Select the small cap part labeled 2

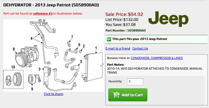pos(80,51)
